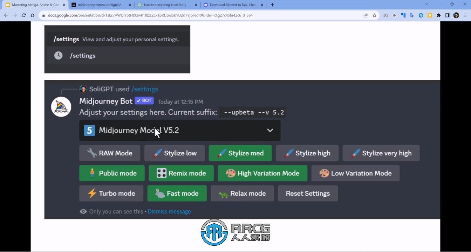Toggle Public mode button
Screen dimensions: 471x252
tap(112, 173)
